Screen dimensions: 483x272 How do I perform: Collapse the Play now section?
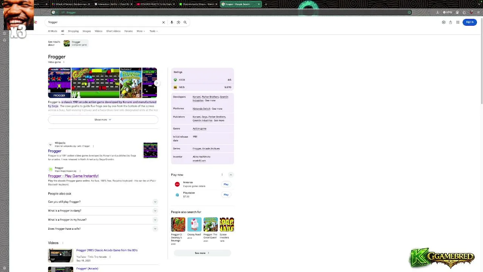231,175
